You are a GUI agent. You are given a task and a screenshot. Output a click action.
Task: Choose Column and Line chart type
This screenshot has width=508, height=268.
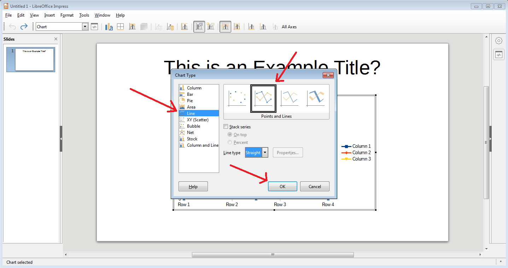(199, 145)
